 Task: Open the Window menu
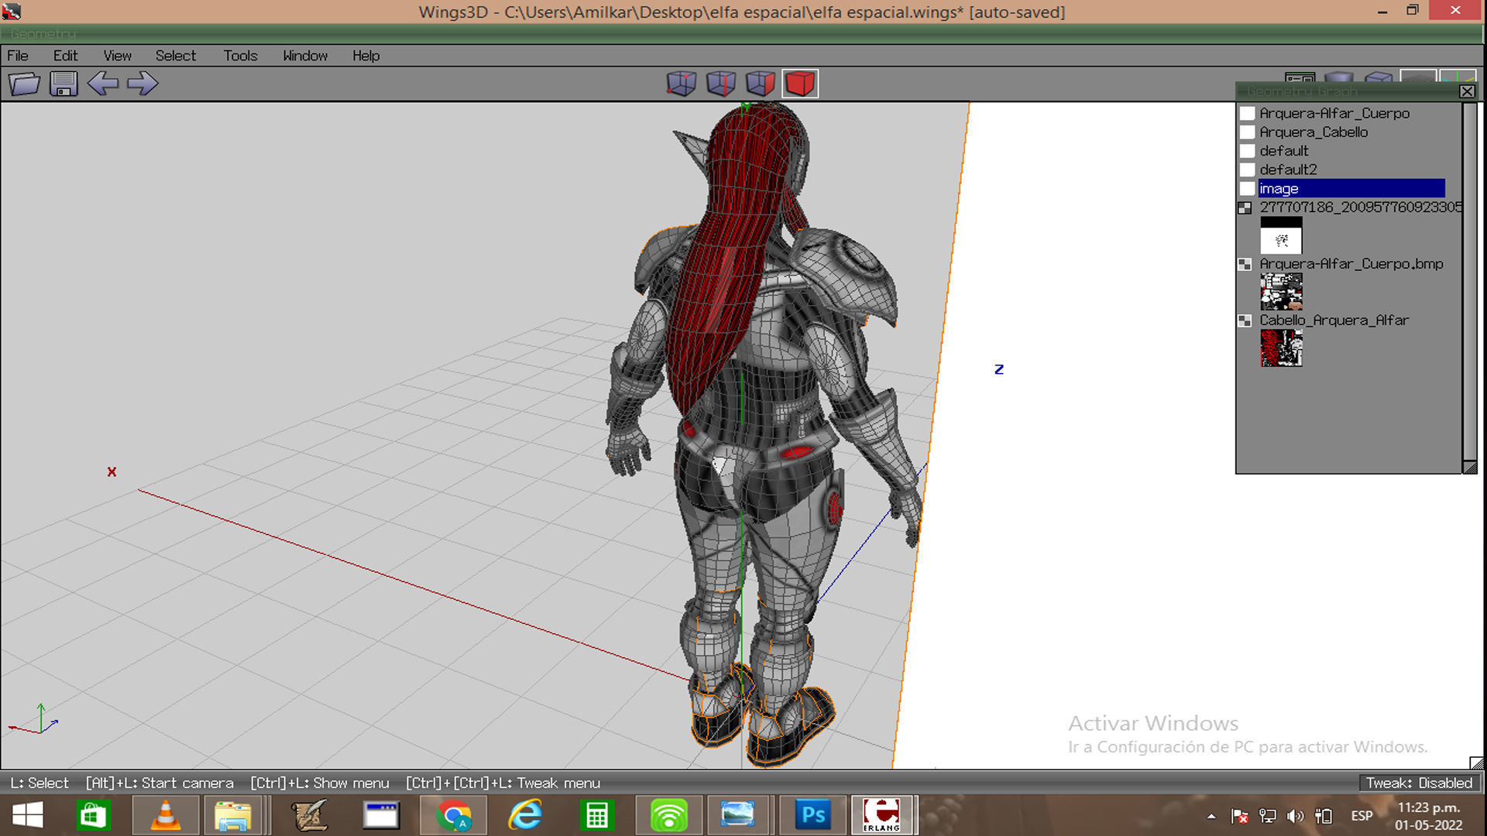[x=305, y=56]
